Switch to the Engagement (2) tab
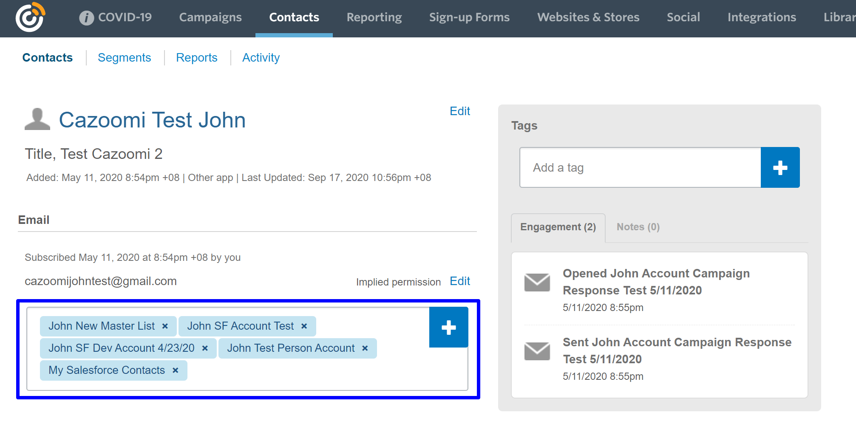The width and height of the screenshot is (856, 424). click(558, 227)
